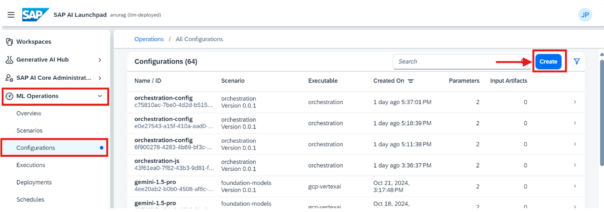Click timestamp 1 day ago 3:36:37 PM
Screen dimensions: 604x212
[x=402, y=165]
